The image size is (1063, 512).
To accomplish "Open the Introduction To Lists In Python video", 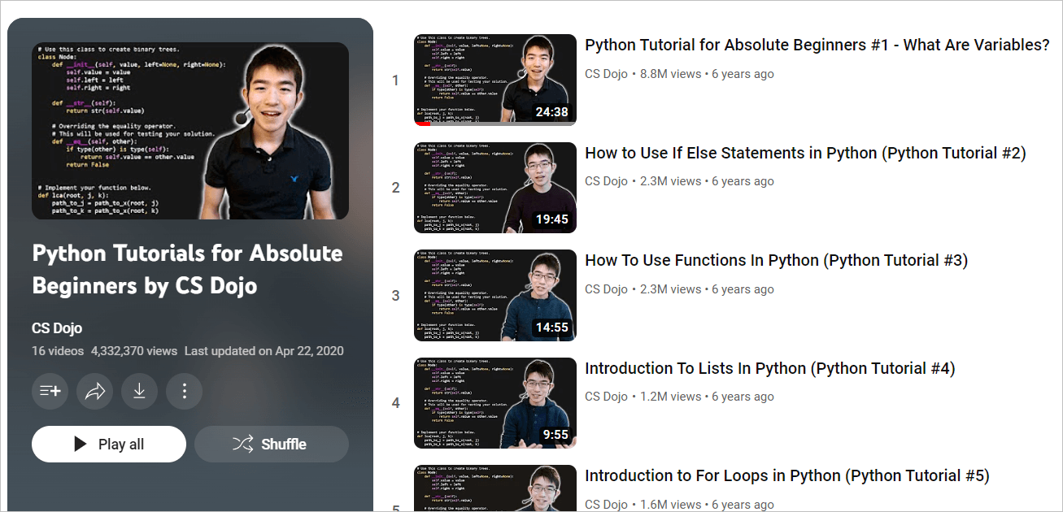I will (769, 368).
